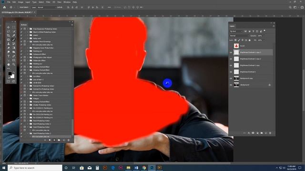Image resolution: width=305 pixels, height=171 pixels.
Task: Click the Play selection button in Actions panel
Action: [x=54, y=140]
